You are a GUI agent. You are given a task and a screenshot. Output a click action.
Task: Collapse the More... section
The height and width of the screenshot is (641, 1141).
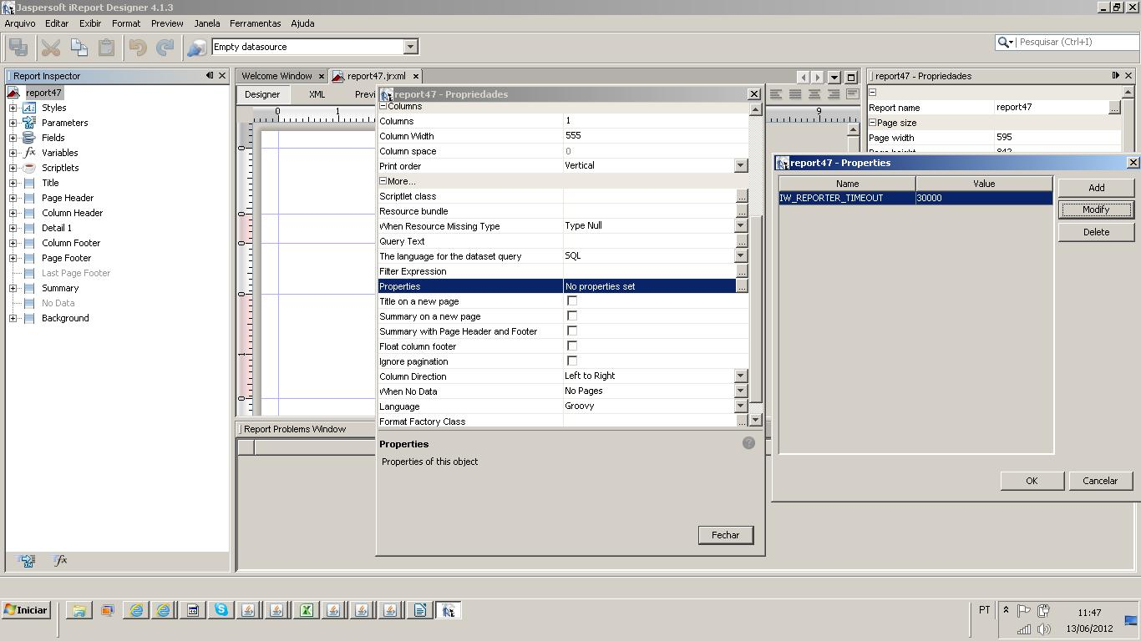[383, 181]
